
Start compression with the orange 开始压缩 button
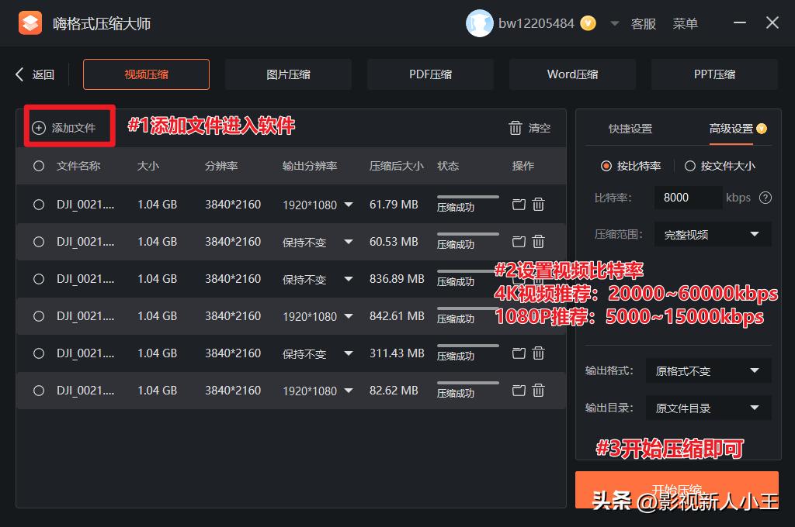(x=677, y=490)
